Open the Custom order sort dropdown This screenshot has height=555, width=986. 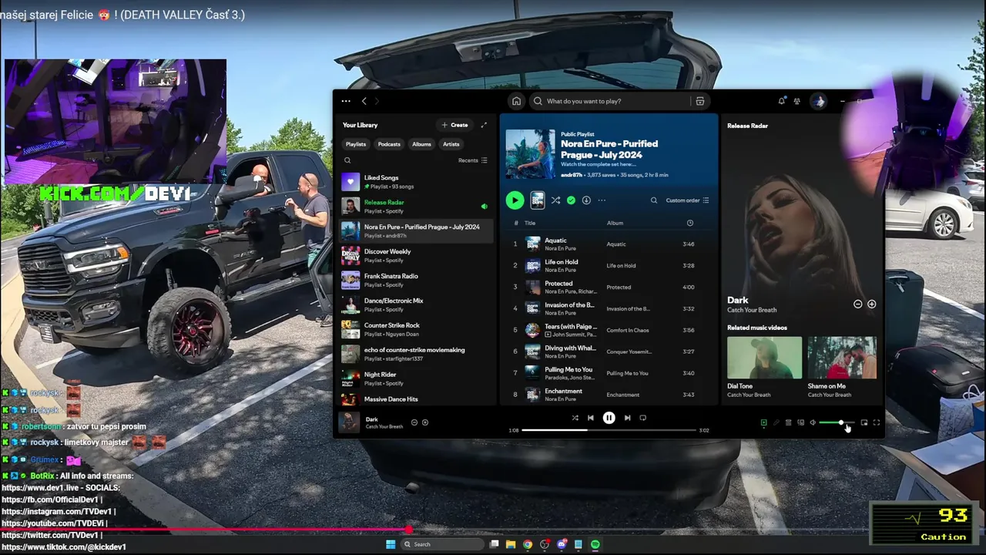click(687, 200)
